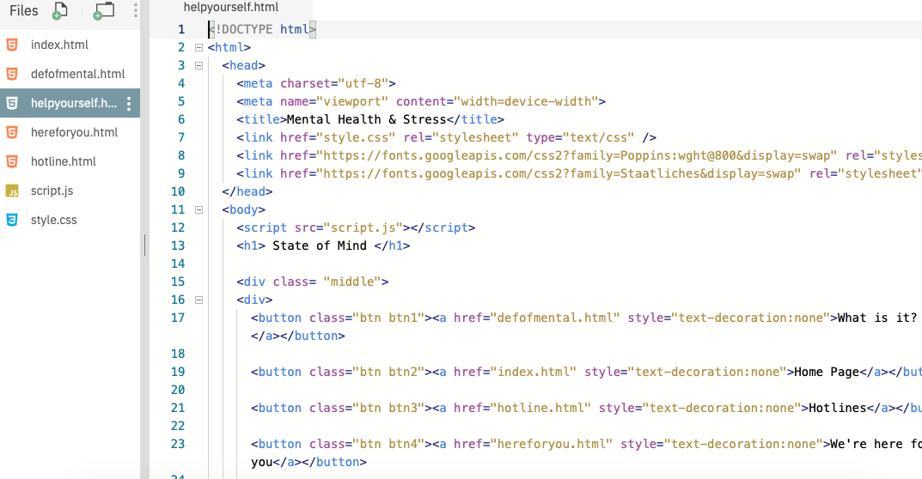Open style.css file
The width and height of the screenshot is (922, 479).
pos(53,220)
